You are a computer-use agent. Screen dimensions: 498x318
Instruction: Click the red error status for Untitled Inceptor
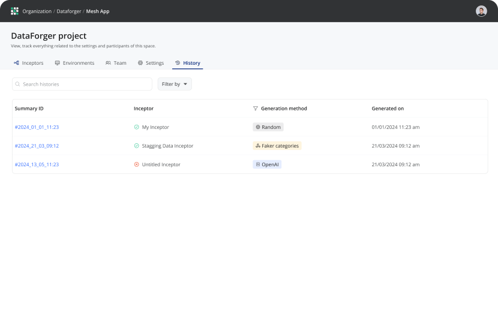coord(136,164)
